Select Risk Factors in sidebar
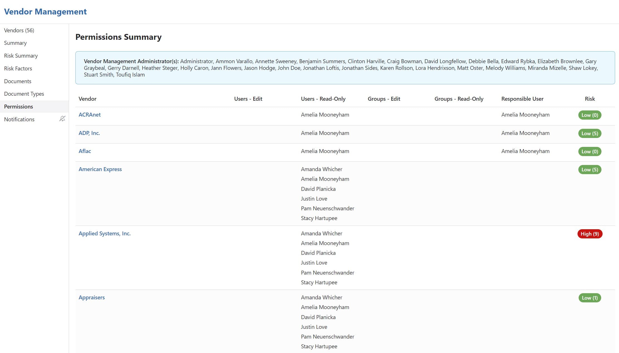Image resolution: width=619 pixels, height=353 pixels. point(18,68)
